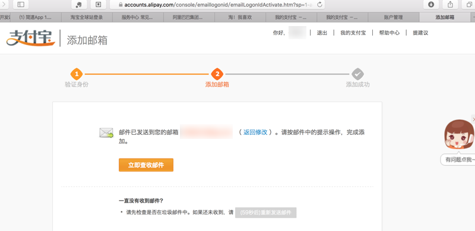
Task: Reload the page with the refresh arrow
Action: [319, 5]
